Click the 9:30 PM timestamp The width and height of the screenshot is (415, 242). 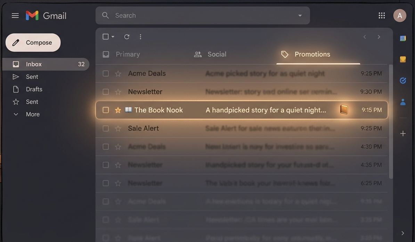(x=371, y=92)
